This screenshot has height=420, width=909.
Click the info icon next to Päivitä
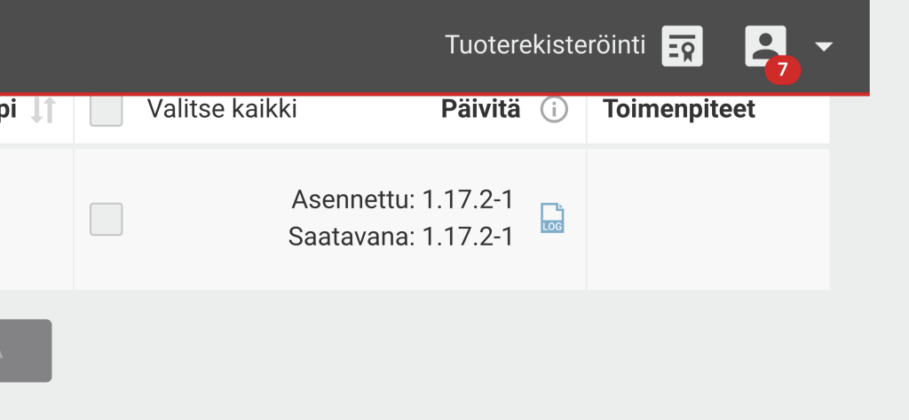point(554,110)
